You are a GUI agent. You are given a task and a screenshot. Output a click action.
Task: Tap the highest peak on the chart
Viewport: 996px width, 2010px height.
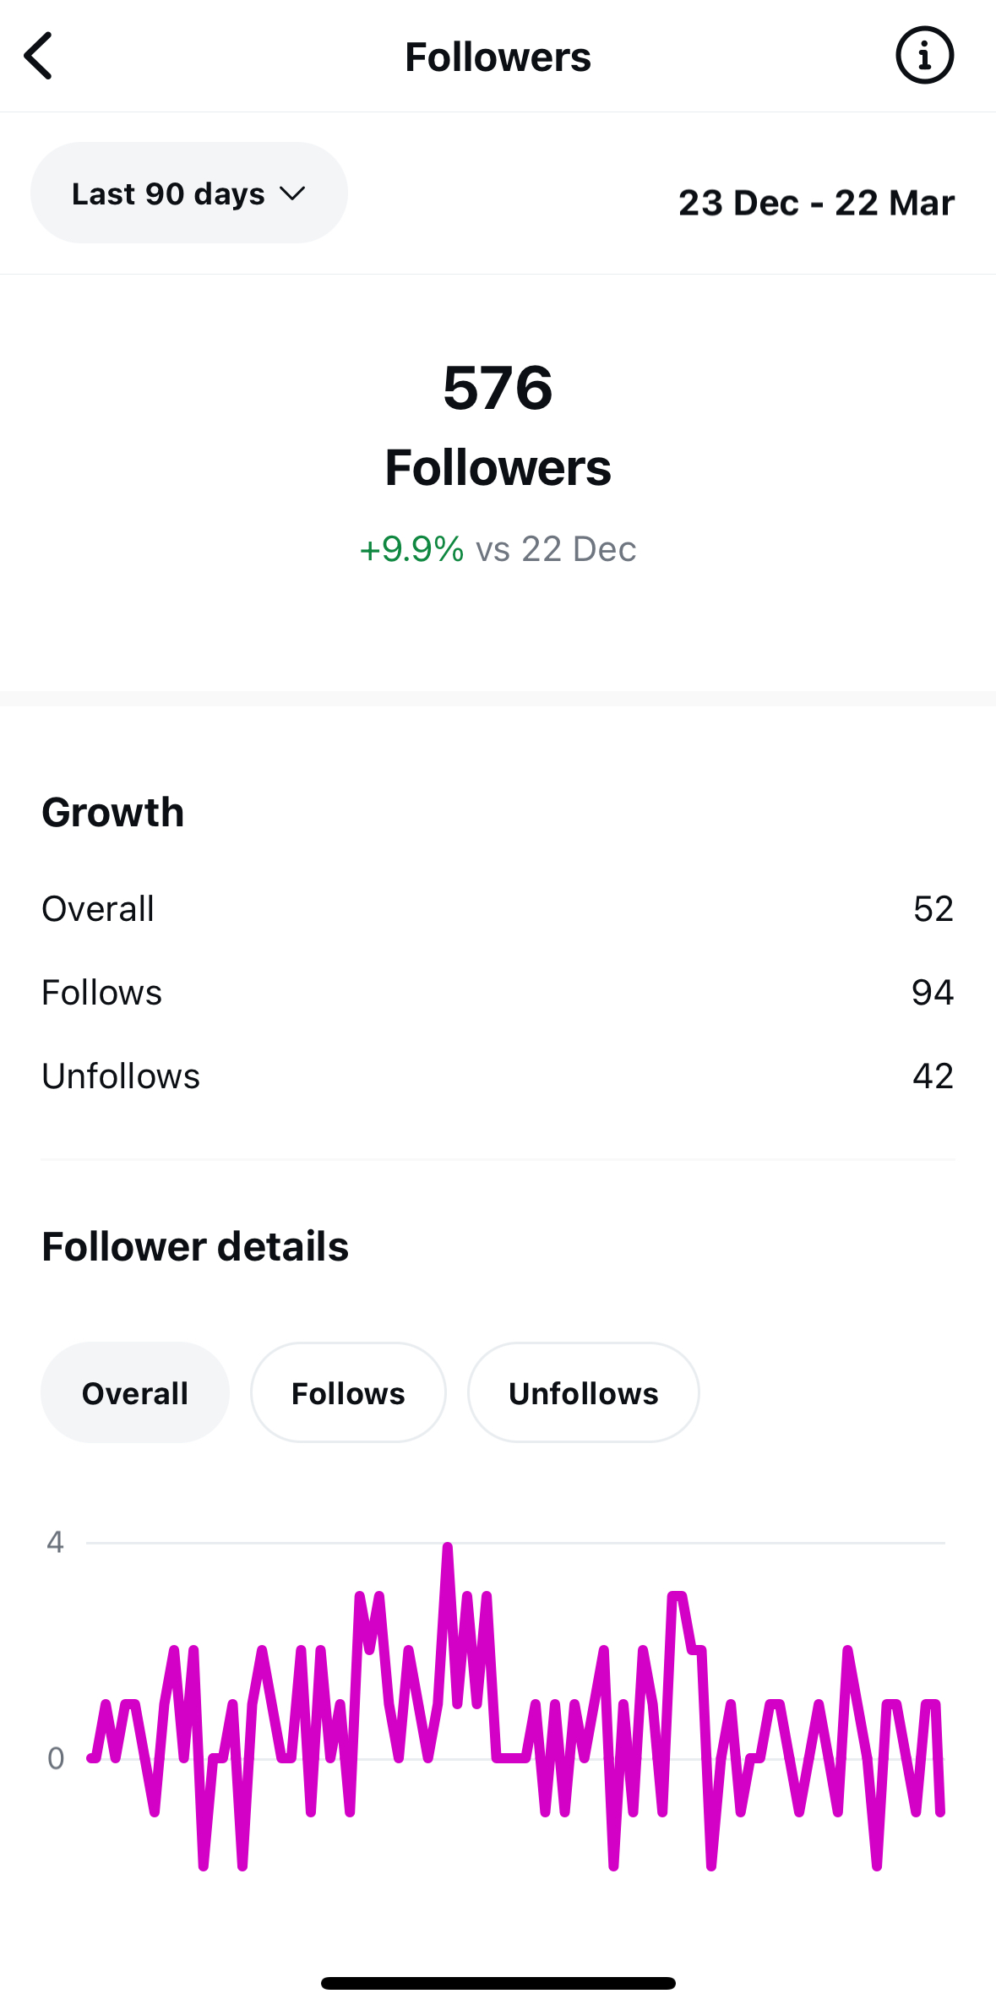pyautogui.click(x=448, y=1548)
